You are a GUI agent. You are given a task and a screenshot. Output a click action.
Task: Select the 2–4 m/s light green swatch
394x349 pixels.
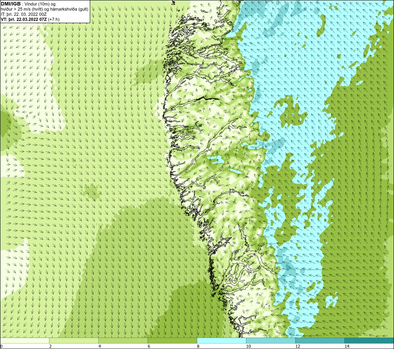click(x=74, y=340)
